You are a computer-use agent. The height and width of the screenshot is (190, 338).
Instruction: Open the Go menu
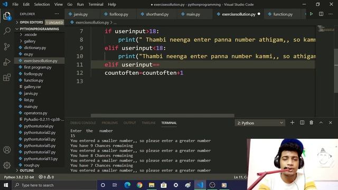click(70, 4)
